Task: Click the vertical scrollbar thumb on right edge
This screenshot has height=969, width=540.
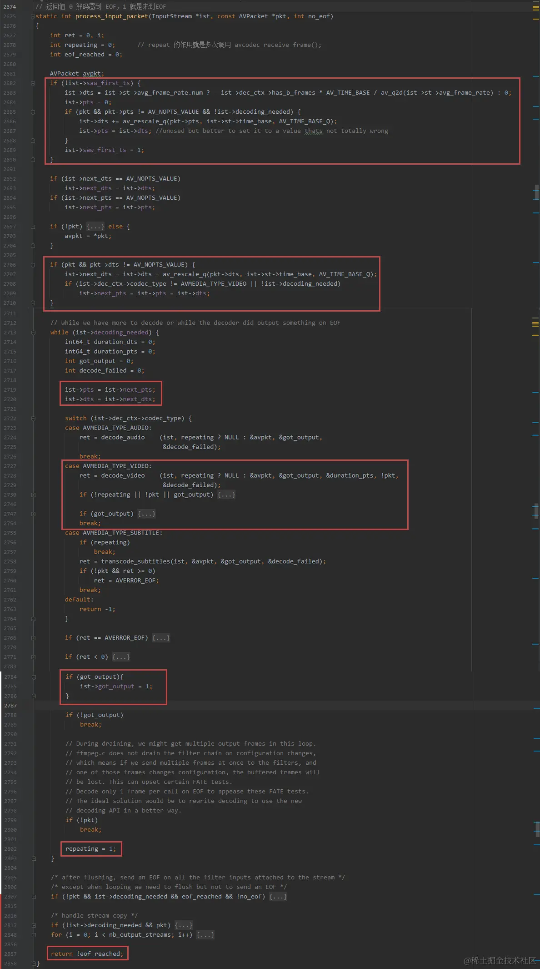Action: click(x=537, y=192)
